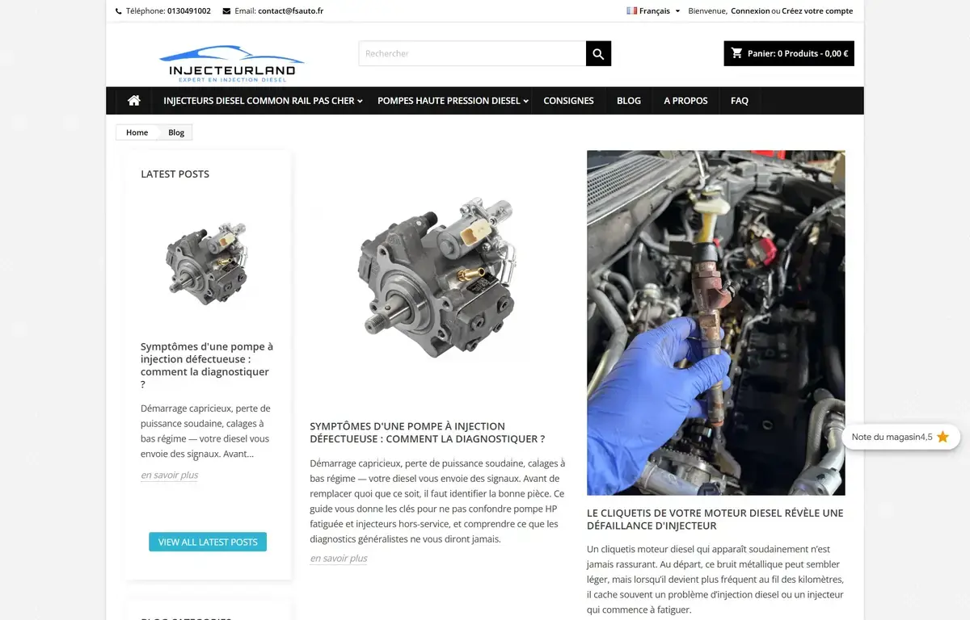Image resolution: width=970 pixels, height=620 pixels.
Task: Click Blog breadcrumb
Action: pos(176,132)
